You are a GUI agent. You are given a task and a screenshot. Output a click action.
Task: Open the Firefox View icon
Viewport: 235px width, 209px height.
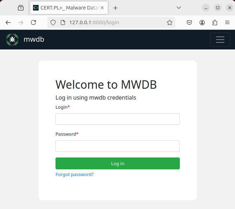click(21, 8)
